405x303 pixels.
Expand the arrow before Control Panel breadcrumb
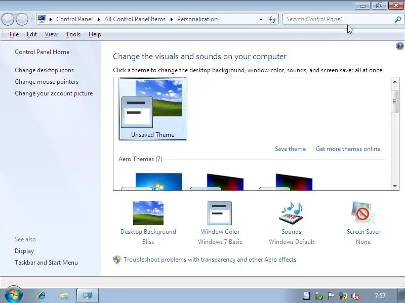point(51,19)
